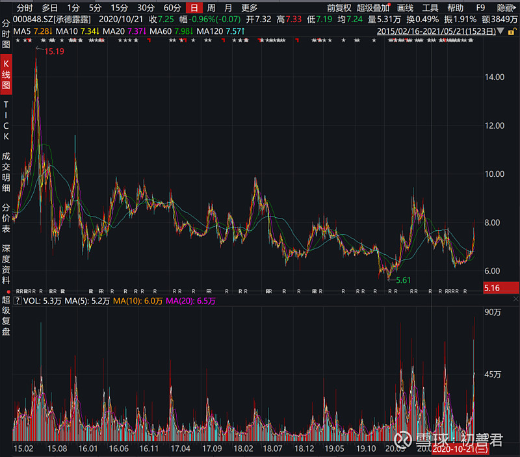Click the 14.00 price axis label
The image size is (520, 457).
coord(495,77)
